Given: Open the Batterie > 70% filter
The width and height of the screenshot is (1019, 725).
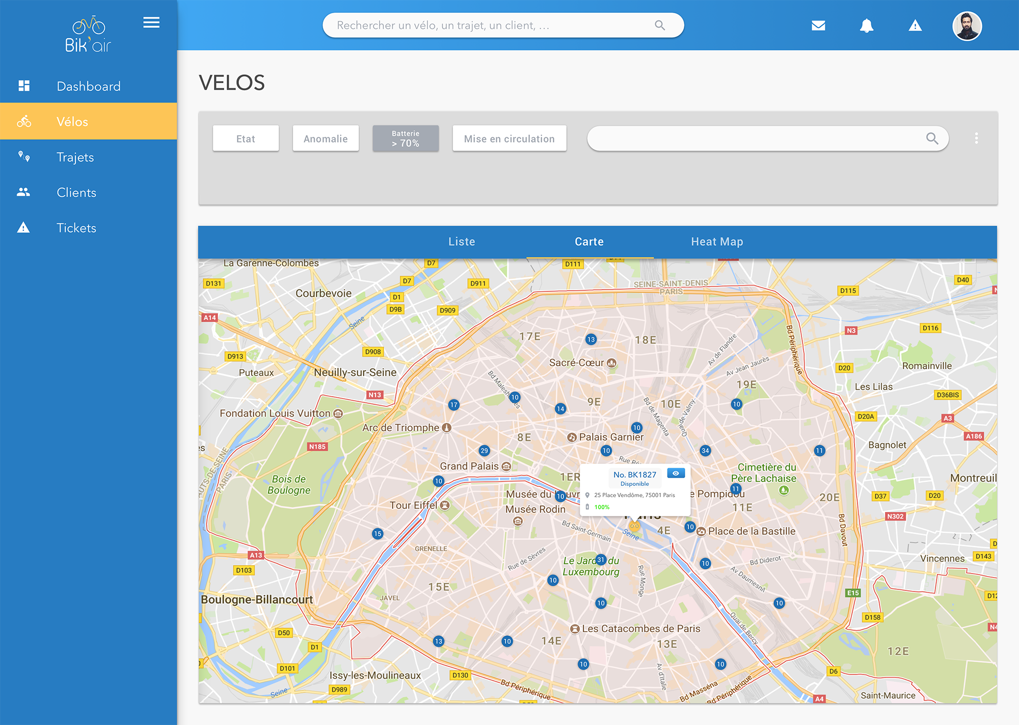Looking at the screenshot, I should [406, 138].
